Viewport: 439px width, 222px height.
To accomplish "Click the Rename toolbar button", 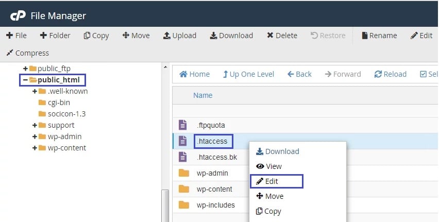I will click(379, 36).
